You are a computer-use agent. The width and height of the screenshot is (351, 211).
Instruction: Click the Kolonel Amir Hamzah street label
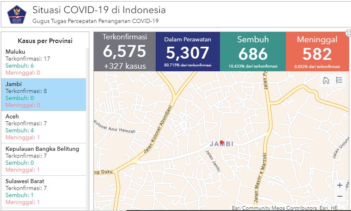115,127
